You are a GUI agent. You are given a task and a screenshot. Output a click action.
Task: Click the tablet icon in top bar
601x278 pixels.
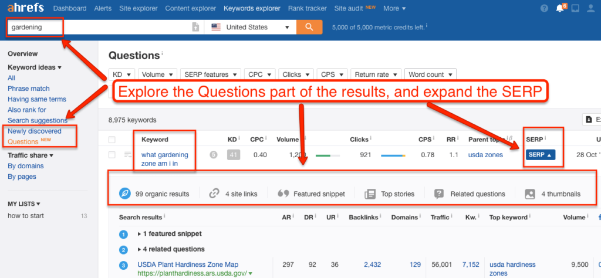(575, 8)
